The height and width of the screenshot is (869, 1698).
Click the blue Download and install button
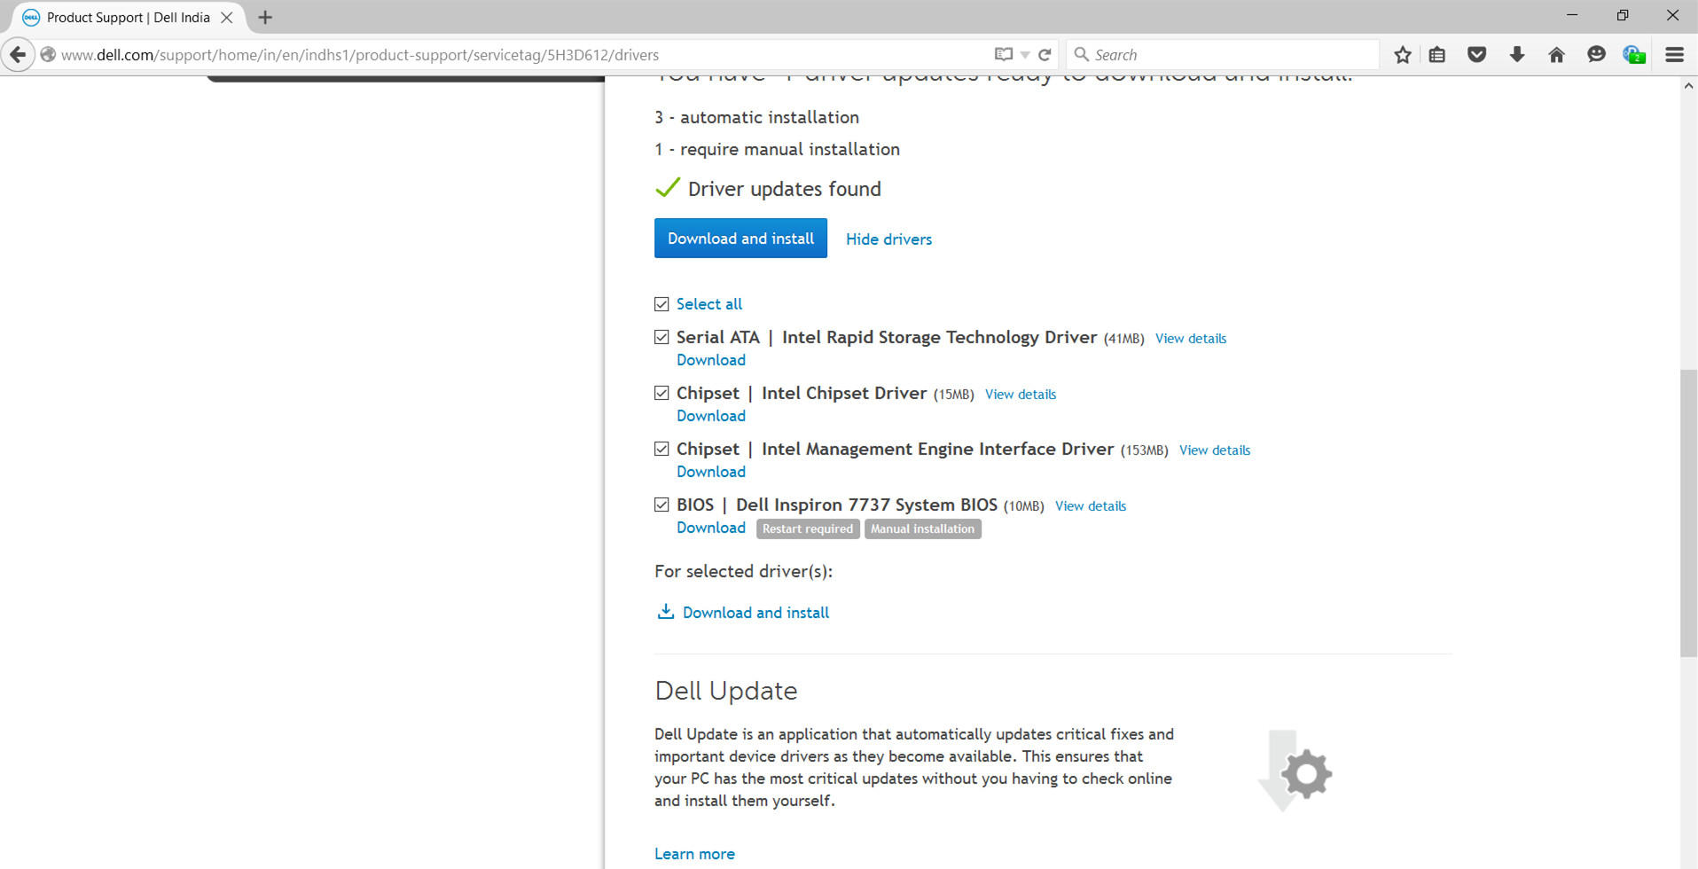pyautogui.click(x=740, y=238)
